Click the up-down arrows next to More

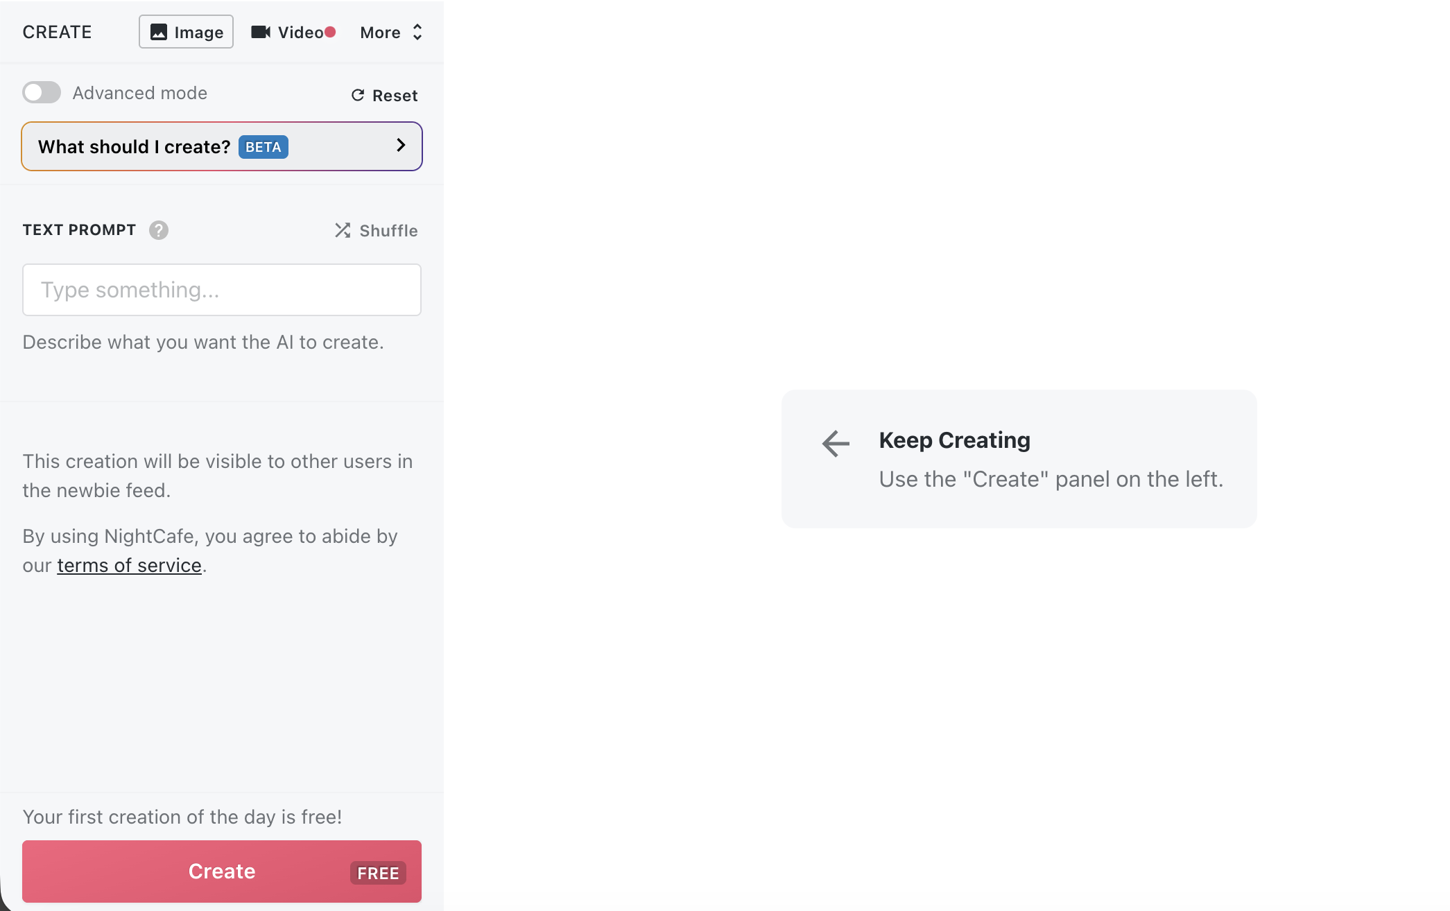click(417, 32)
